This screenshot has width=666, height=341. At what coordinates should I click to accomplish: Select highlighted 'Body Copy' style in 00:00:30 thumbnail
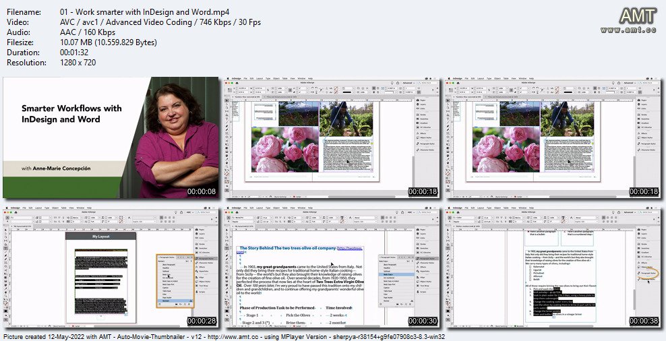coord(396,274)
